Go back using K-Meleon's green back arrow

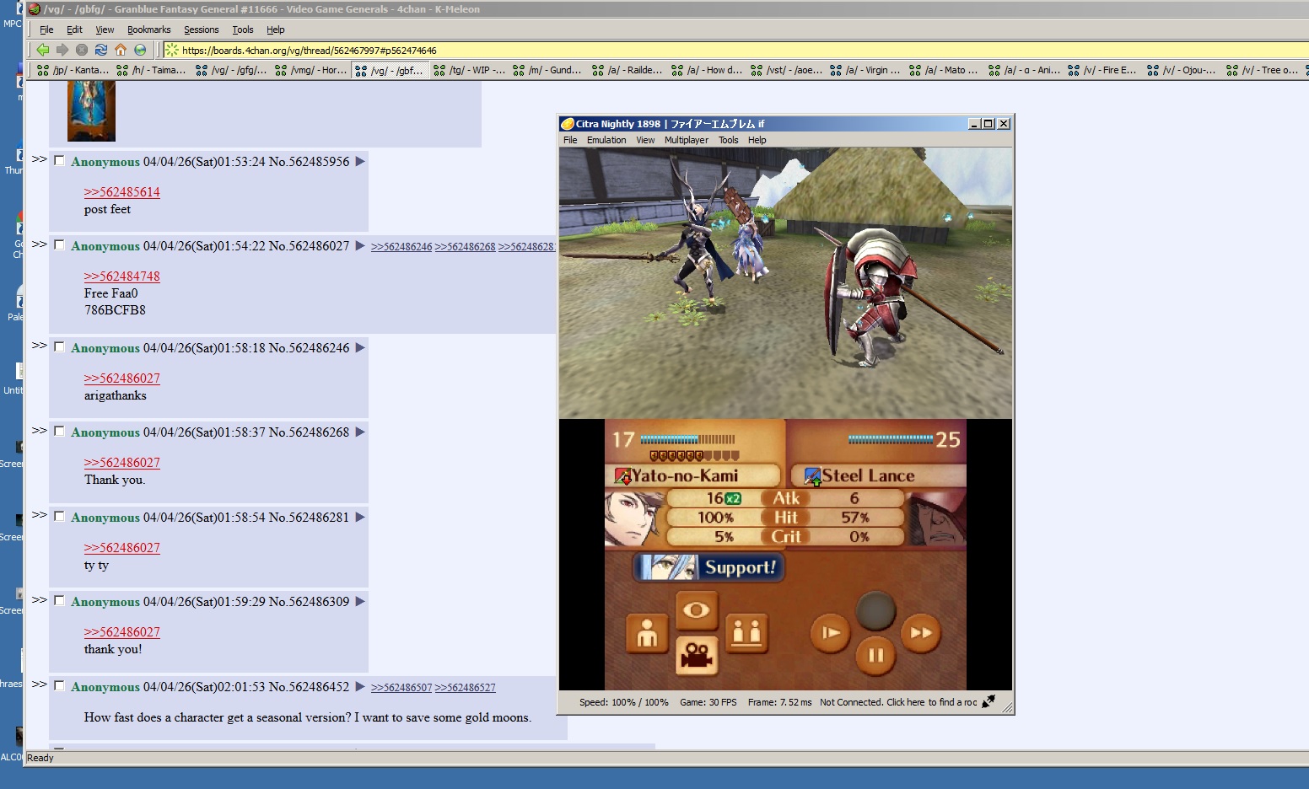[x=42, y=50]
